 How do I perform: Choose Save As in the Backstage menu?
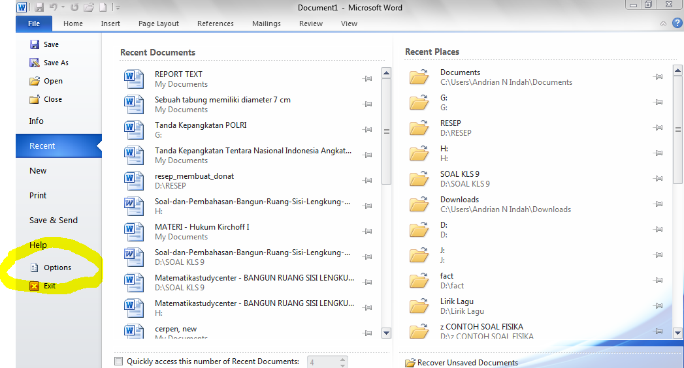(x=49, y=63)
